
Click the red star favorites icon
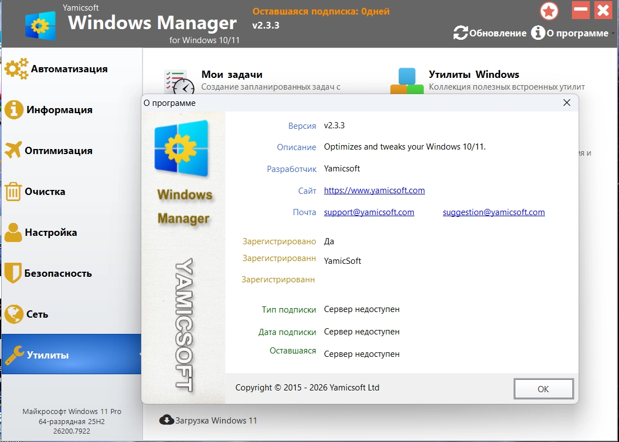coord(549,11)
